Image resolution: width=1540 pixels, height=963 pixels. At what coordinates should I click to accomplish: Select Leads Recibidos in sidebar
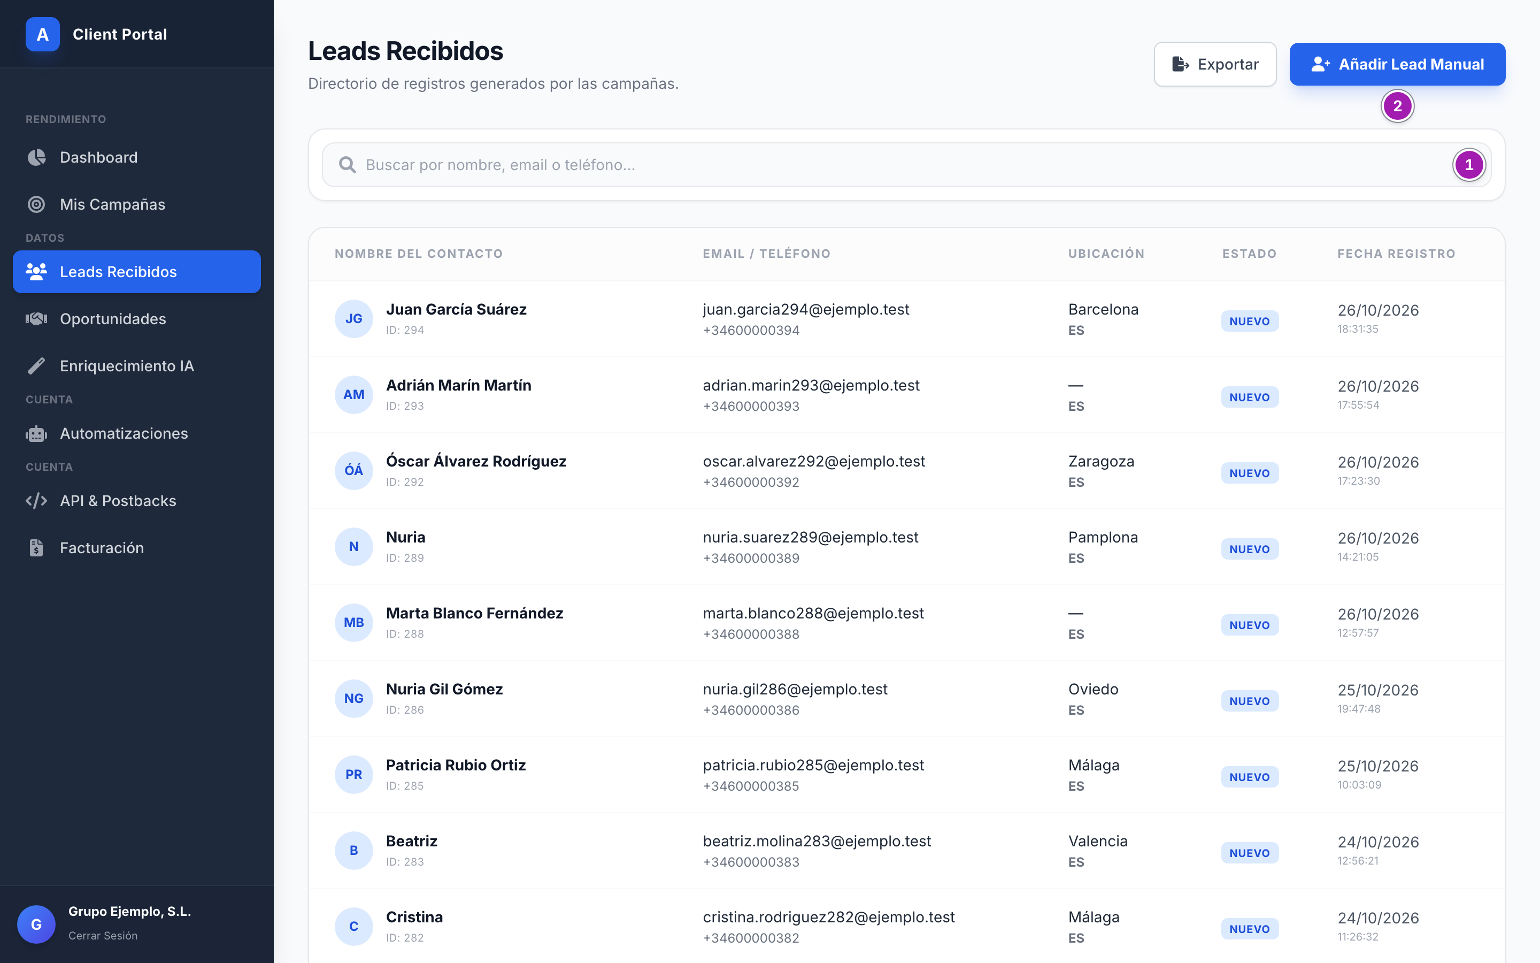click(x=137, y=272)
